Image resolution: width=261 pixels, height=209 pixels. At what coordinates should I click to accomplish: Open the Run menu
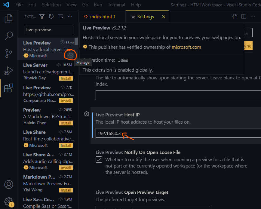click(x=98, y=5)
